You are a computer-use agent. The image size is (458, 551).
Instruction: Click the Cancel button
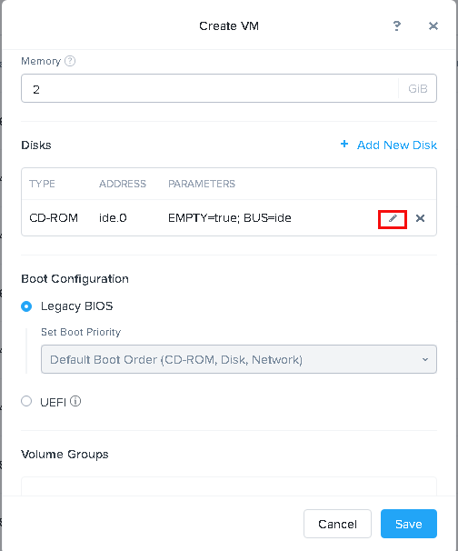click(x=337, y=524)
